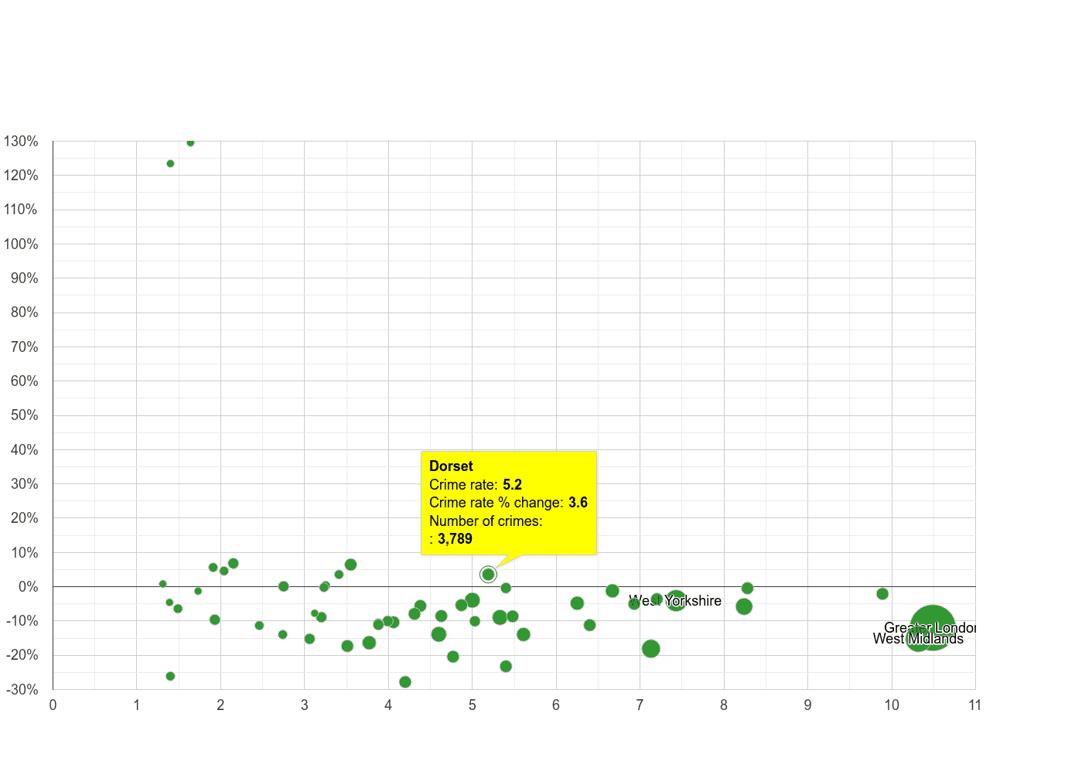This screenshot has width=1075, height=758.
Task: Click the -20% y-axis label
Action: click(x=22, y=655)
